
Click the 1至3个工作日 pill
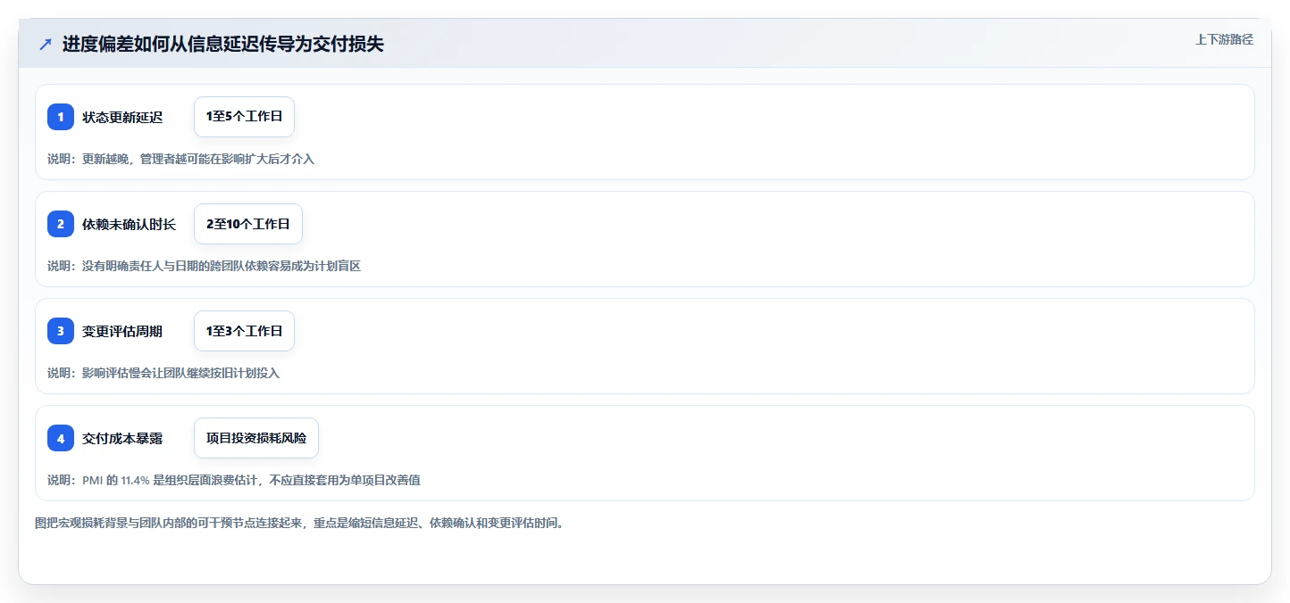[x=244, y=331]
